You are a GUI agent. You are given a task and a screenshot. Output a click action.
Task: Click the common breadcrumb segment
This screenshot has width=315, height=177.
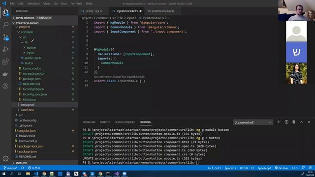[102, 18]
